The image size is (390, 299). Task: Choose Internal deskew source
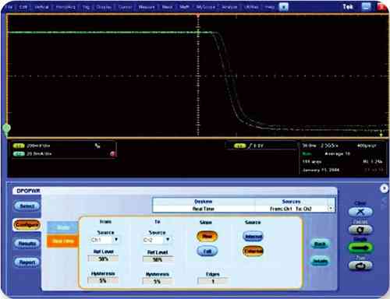click(x=253, y=237)
